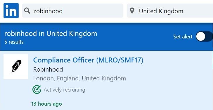Click the Robinhood company name under the title
This screenshot has width=213, height=110.
pyautogui.click(x=48, y=70)
